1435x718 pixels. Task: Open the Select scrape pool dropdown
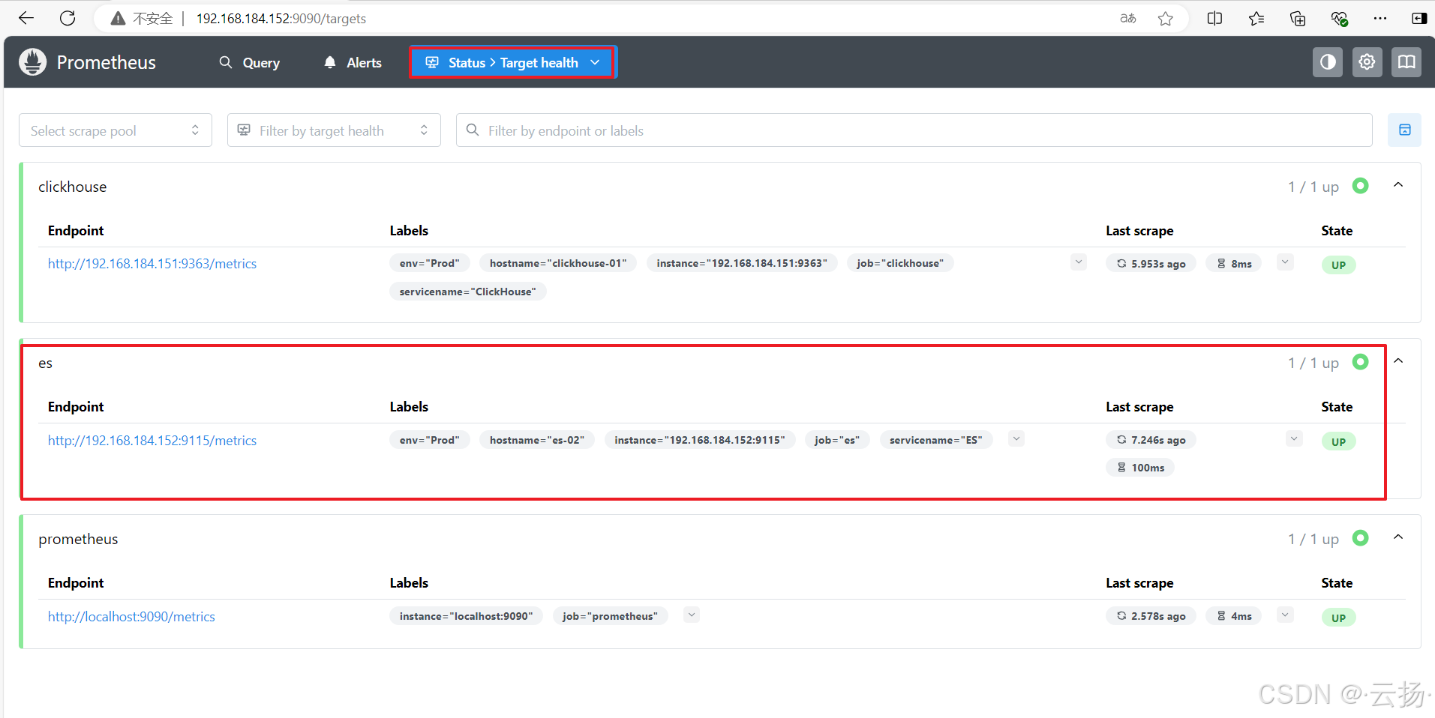click(x=116, y=130)
